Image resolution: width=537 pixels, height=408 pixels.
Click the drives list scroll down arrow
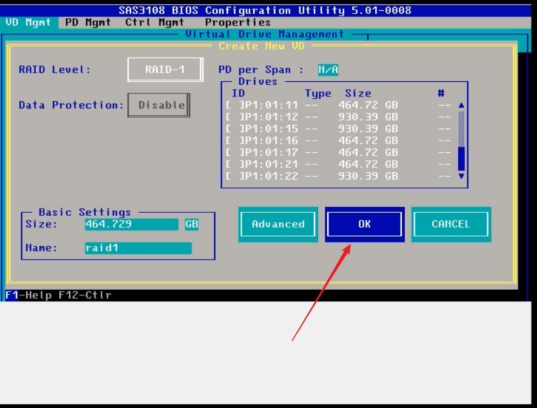[461, 176]
